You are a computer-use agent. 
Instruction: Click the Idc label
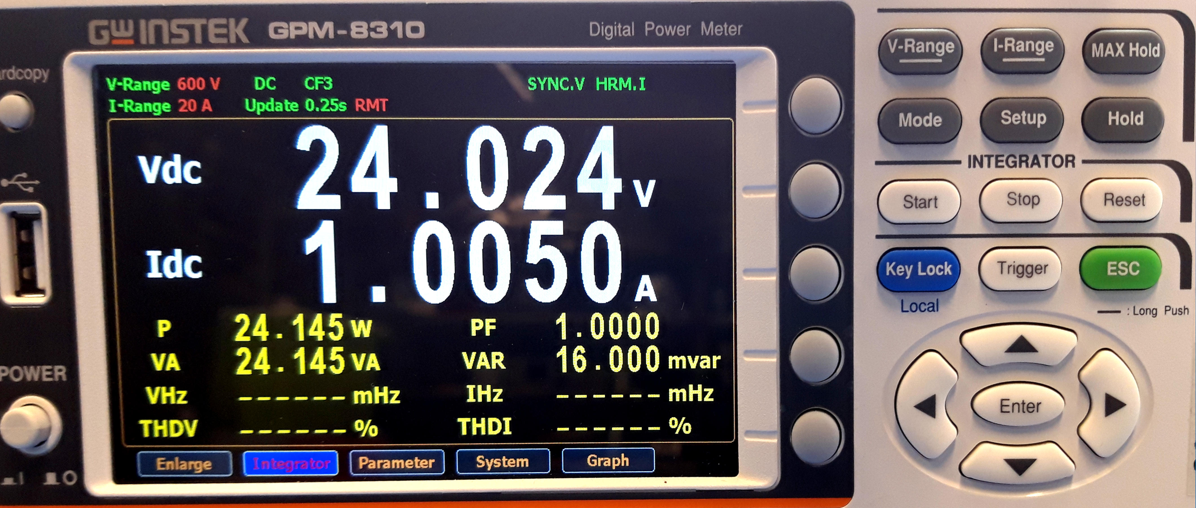[174, 265]
